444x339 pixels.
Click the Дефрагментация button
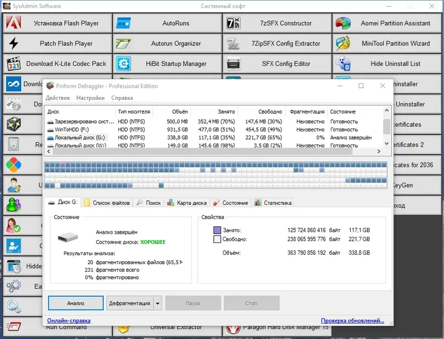130,303
